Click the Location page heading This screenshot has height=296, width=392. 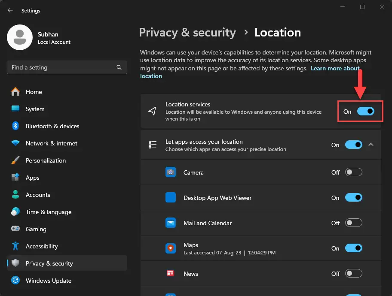tap(278, 33)
